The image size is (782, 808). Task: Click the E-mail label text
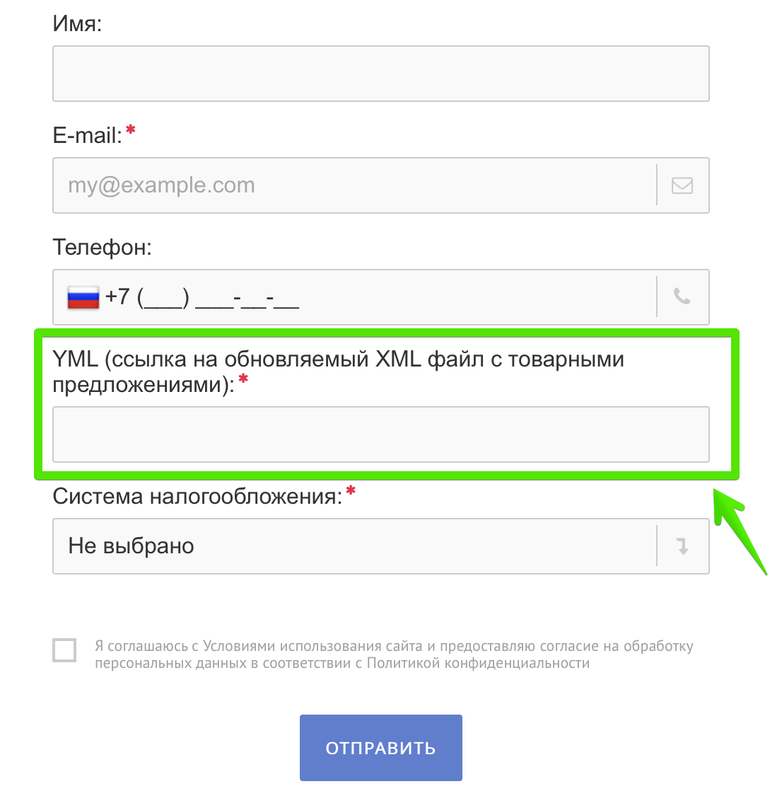(88, 136)
